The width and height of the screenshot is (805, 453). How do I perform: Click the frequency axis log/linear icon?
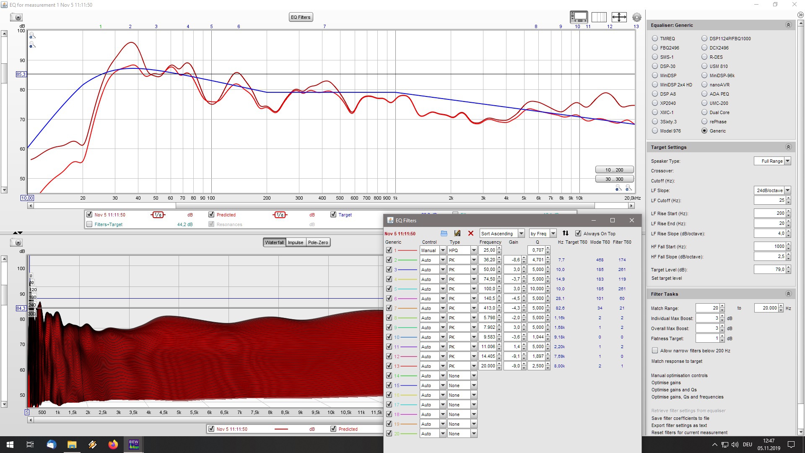tap(599, 17)
